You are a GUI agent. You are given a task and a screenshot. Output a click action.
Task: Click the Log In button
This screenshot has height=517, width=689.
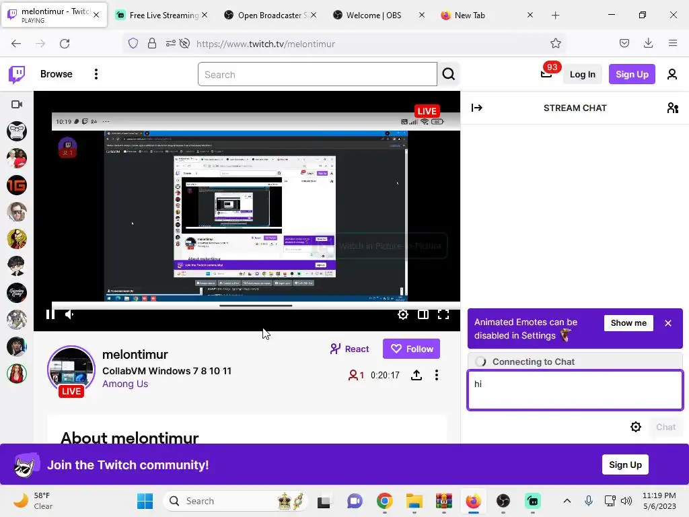pos(582,74)
